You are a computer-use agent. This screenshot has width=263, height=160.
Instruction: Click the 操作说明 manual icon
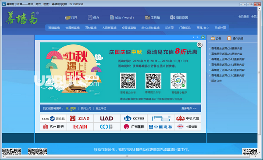click(229, 39)
